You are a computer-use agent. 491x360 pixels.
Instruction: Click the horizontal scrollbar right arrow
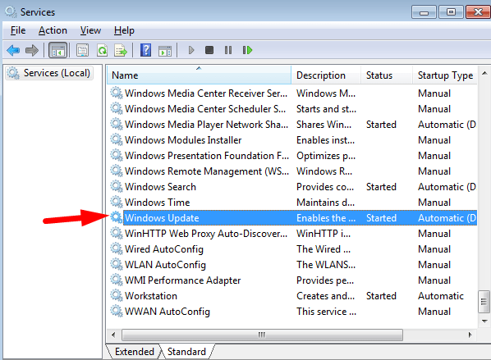click(x=470, y=335)
